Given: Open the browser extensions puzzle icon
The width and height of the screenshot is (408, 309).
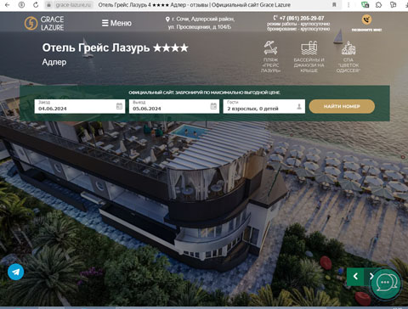Looking at the screenshot, I should 378,5.
